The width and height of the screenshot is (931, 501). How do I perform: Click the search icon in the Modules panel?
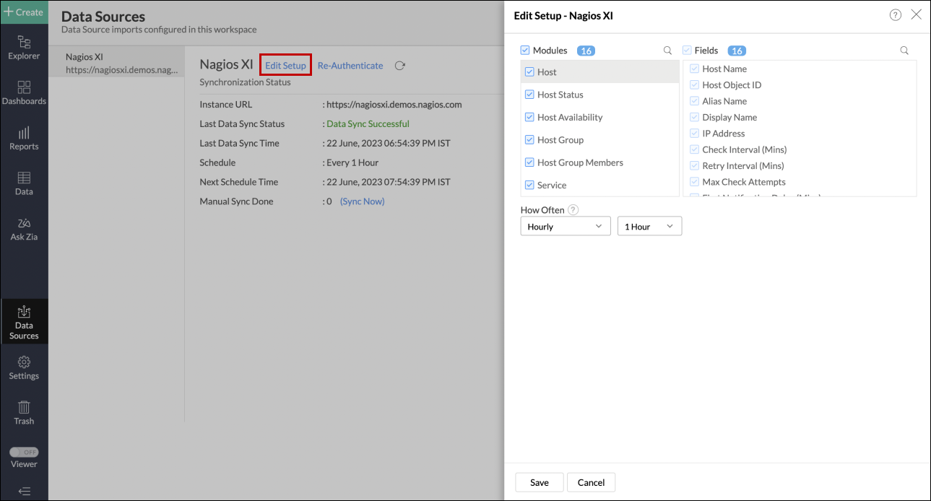click(667, 51)
